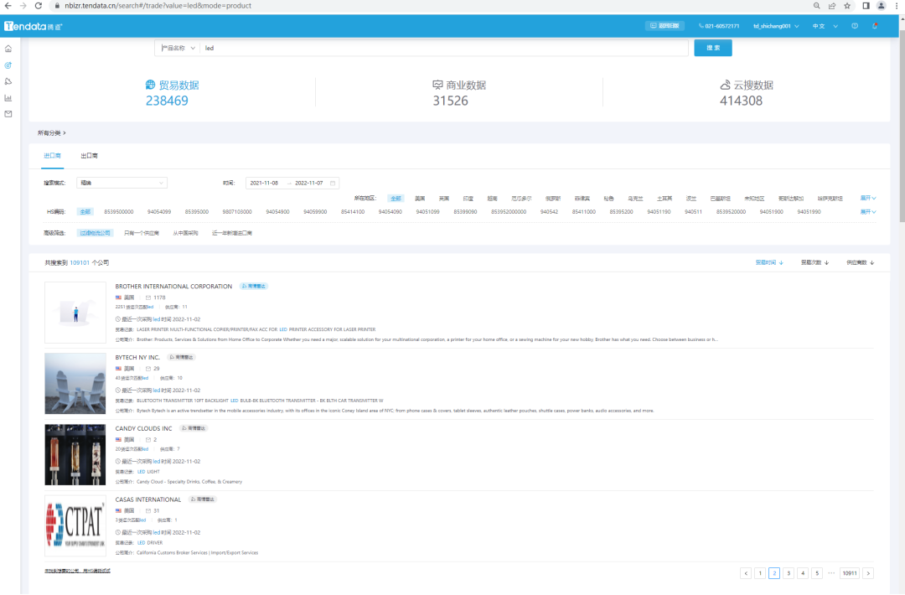Screen dimensions: 905x595
Task: Sort results by supplier count
Action: tap(860, 262)
